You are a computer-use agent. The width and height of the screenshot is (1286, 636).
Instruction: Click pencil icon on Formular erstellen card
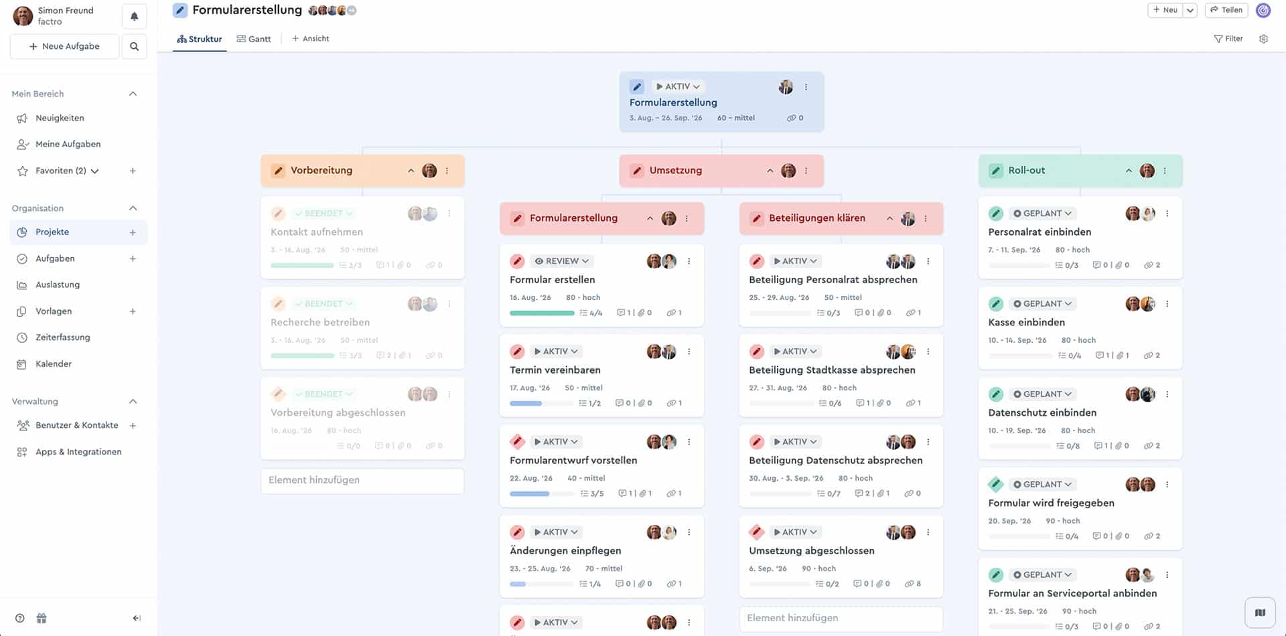[x=517, y=261]
